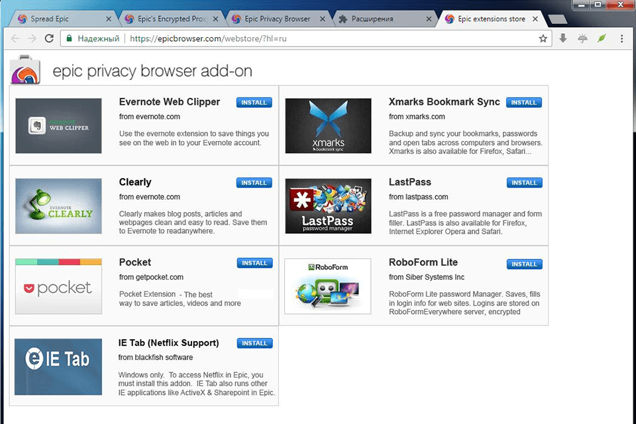
Task: Maximize the browser window
Action: click(598, 5)
